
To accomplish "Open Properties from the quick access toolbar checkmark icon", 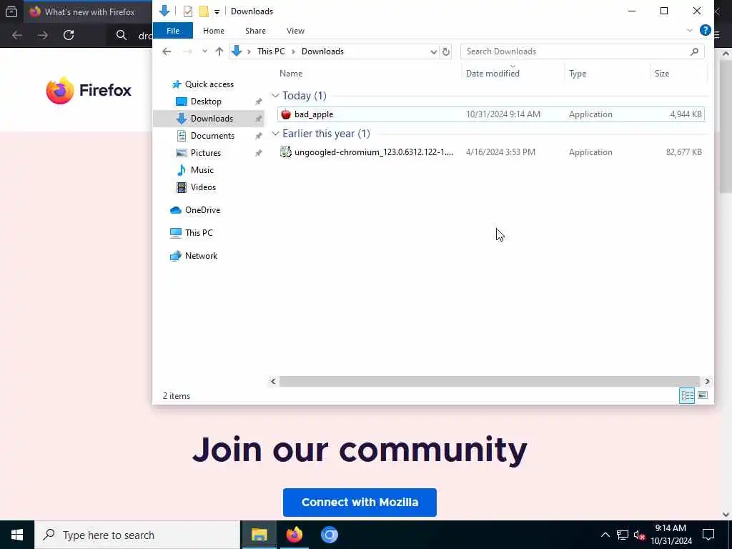I will pos(188,11).
